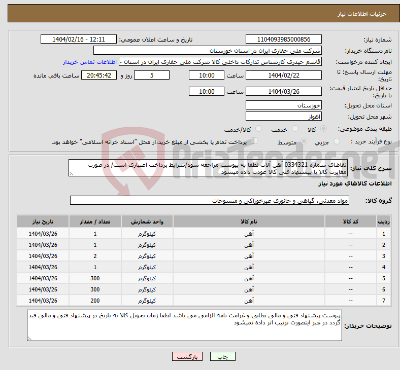This screenshot has height=370, width=400.
Task: Click the کد کالا dash in row 1
Action: coord(351,234)
